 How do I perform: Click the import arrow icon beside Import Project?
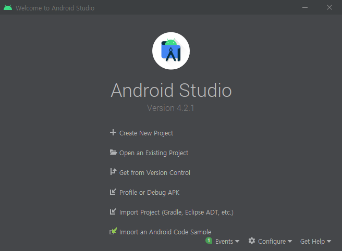click(113, 211)
